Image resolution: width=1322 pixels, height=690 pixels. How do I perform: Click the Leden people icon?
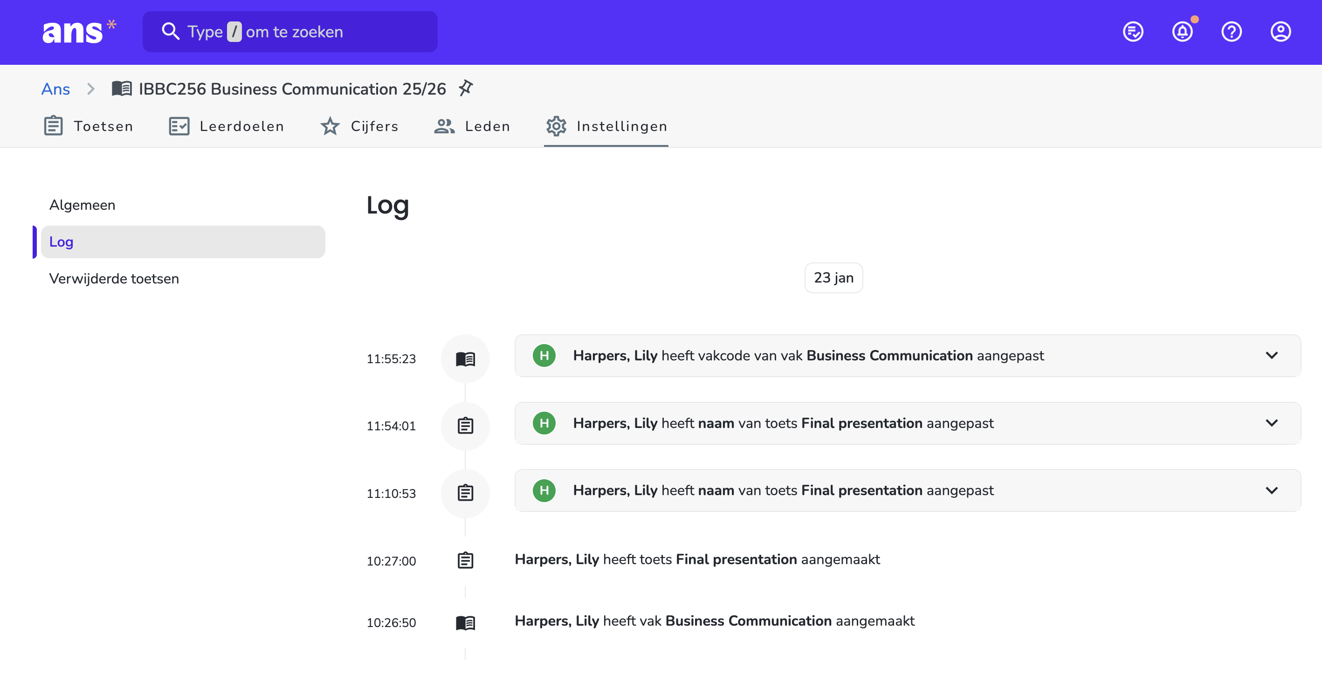point(444,126)
